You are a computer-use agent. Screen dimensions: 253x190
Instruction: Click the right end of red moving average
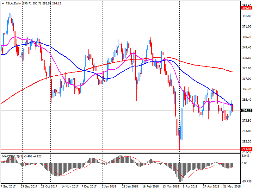click(x=232, y=72)
